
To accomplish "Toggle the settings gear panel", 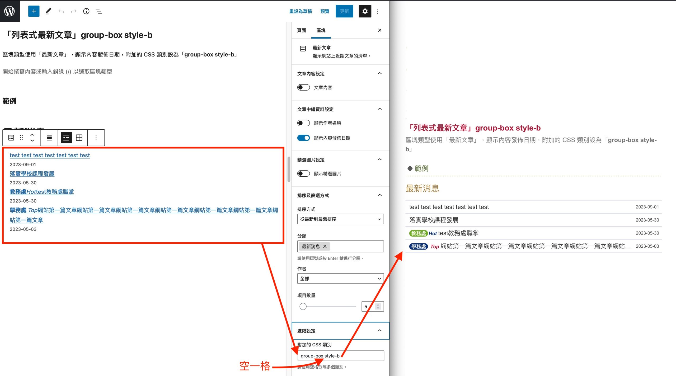I will [x=365, y=11].
